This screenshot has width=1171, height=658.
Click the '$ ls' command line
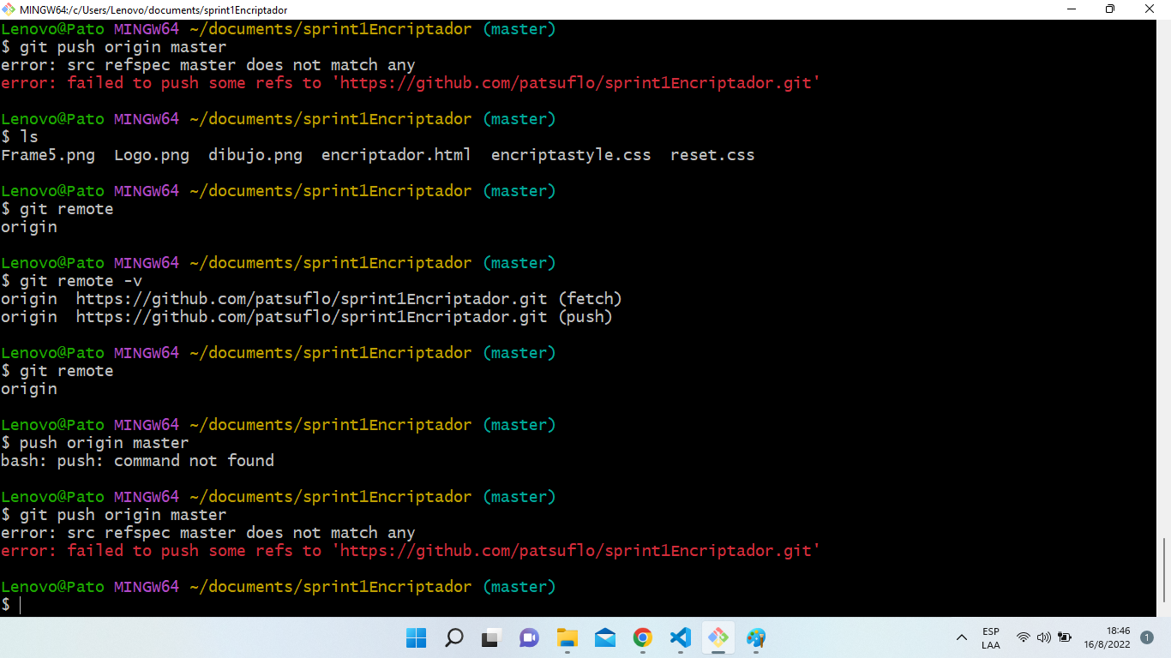click(20, 137)
